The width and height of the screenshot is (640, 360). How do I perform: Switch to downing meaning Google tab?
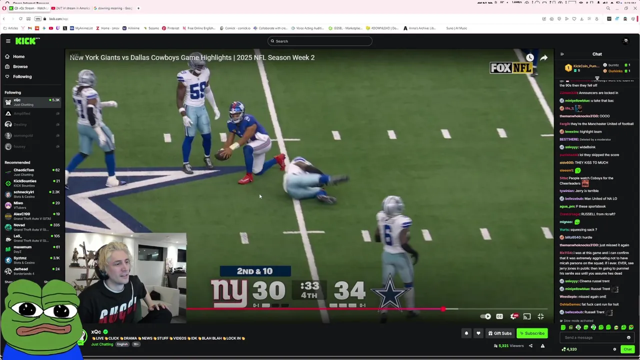click(113, 8)
